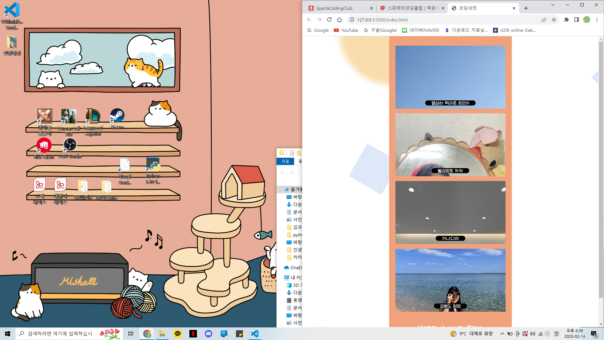Screen dimensions: 604x340
Task: Select 내 PC in File Explorer sidebar
Action: coord(293,278)
